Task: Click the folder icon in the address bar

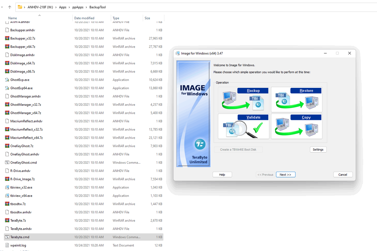Action: [x=20, y=7]
